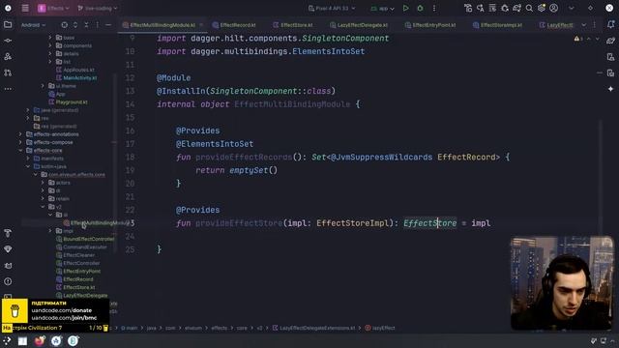Viewport: 619px width, 348px height.
Task: Open the Build hammer tool window
Action: (8, 233)
